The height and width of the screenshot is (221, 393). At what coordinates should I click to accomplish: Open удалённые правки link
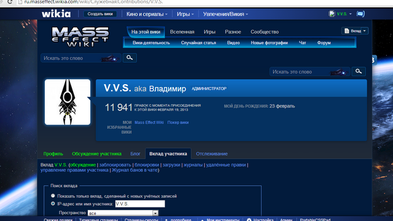click(x=226, y=165)
